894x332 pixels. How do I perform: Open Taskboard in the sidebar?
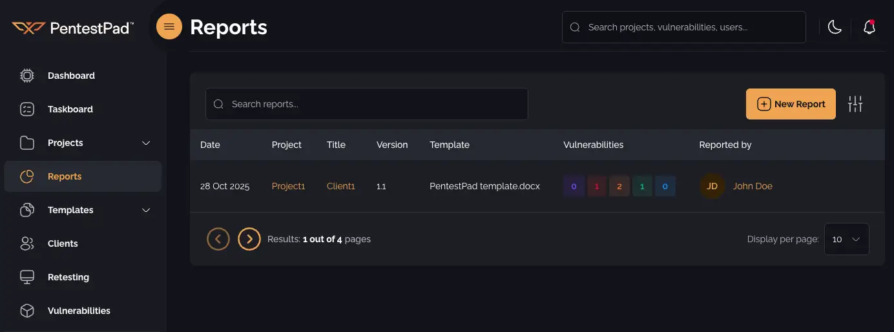click(x=83, y=109)
